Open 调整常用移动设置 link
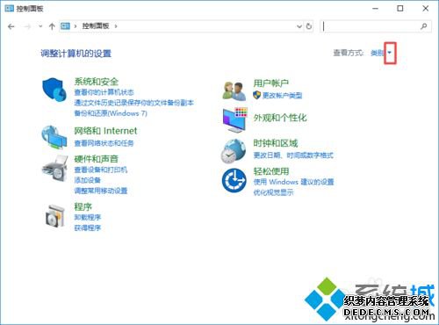This screenshot has height=325, width=439. [101, 191]
